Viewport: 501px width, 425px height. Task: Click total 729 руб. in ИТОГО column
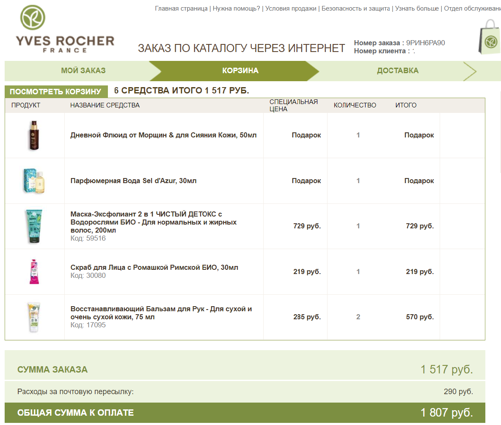pyautogui.click(x=420, y=226)
